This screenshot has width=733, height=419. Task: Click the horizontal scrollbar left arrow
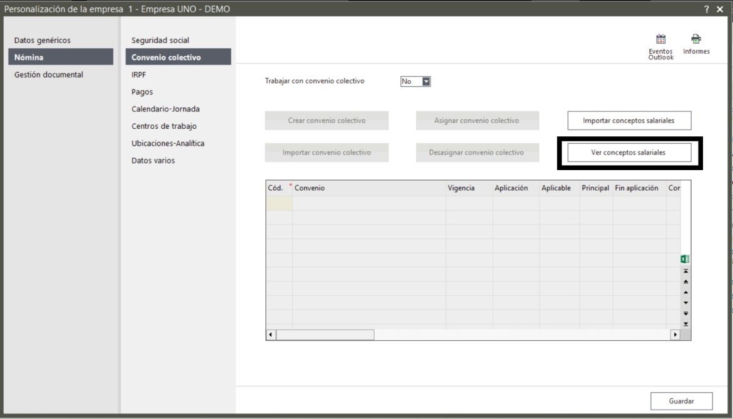[x=271, y=335]
